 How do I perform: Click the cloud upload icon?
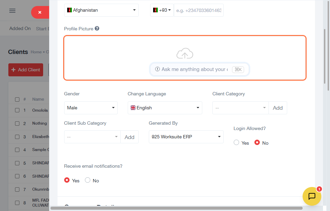[x=185, y=54]
